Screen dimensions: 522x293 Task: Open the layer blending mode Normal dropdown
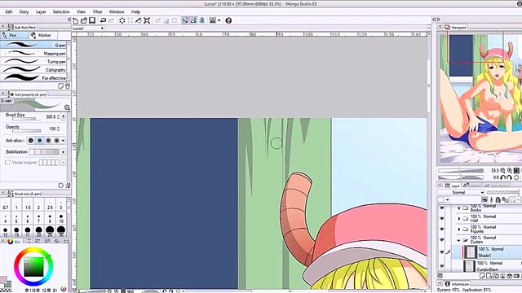461,193
